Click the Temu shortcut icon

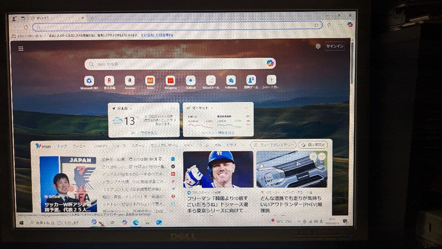tap(150, 81)
